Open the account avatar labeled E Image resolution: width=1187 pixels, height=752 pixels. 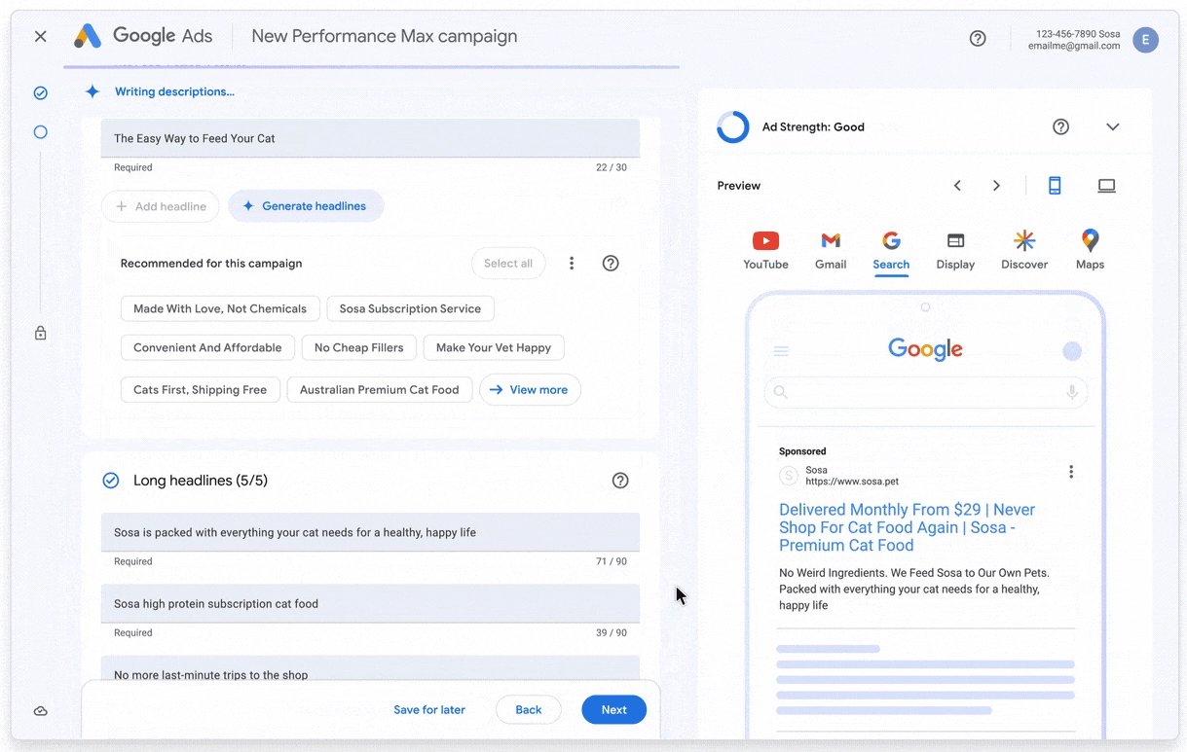click(x=1145, y=40)
